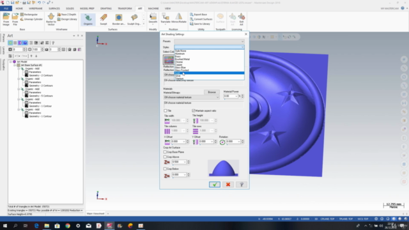
Task: Select the Art Base Surface #1 item
Action: (31, 65)
